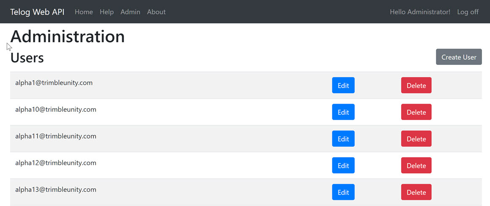Open the Home menu item
The image size is (490, 206).
click(x=84, y=12)
